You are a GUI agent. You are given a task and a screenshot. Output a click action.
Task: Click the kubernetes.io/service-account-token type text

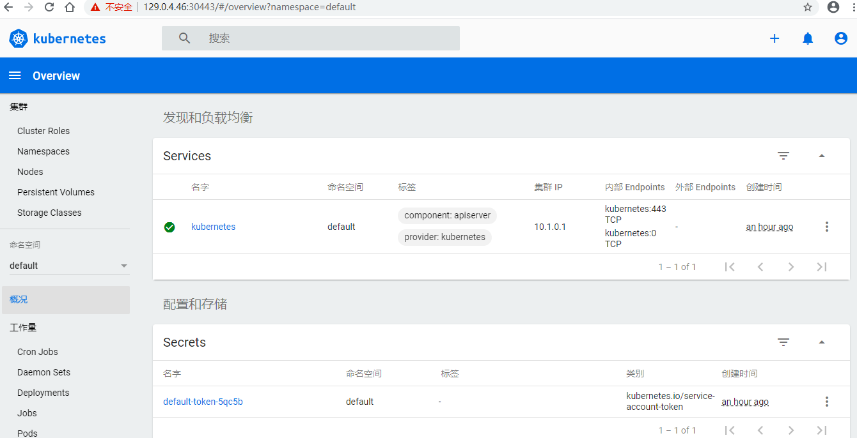click(x=670, y=402)
